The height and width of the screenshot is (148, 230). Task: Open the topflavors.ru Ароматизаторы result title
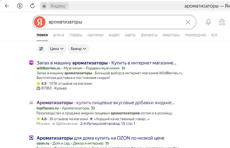(106, 103)
